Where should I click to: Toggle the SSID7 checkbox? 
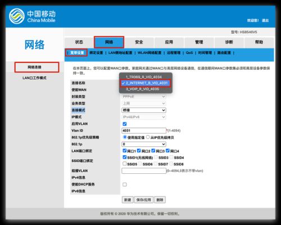point(156,164)
